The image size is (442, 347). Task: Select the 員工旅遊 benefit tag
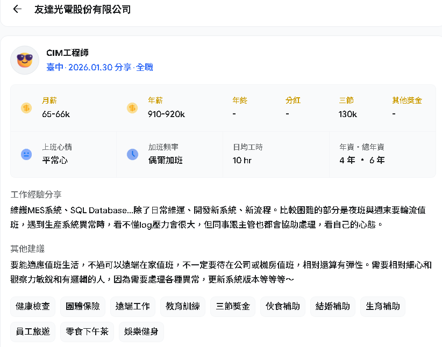tap(33, 331)
